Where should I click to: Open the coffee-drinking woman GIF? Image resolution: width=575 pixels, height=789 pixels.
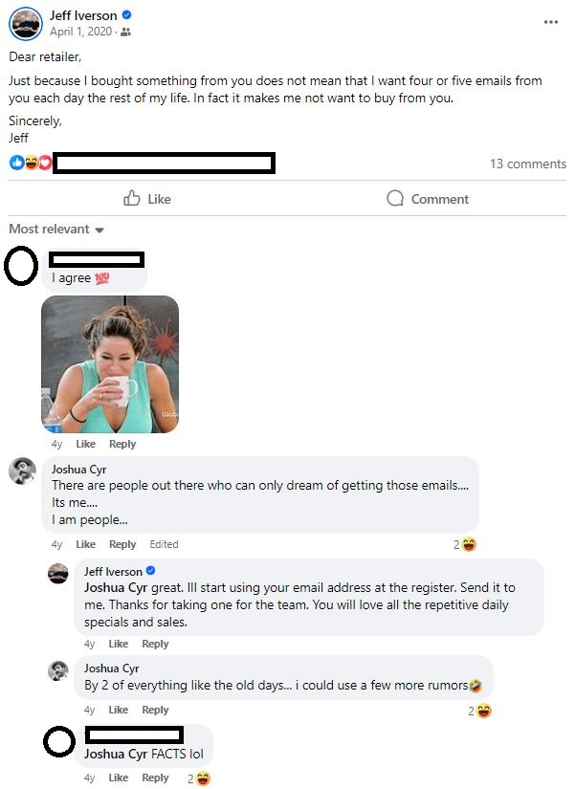point(110,364)
